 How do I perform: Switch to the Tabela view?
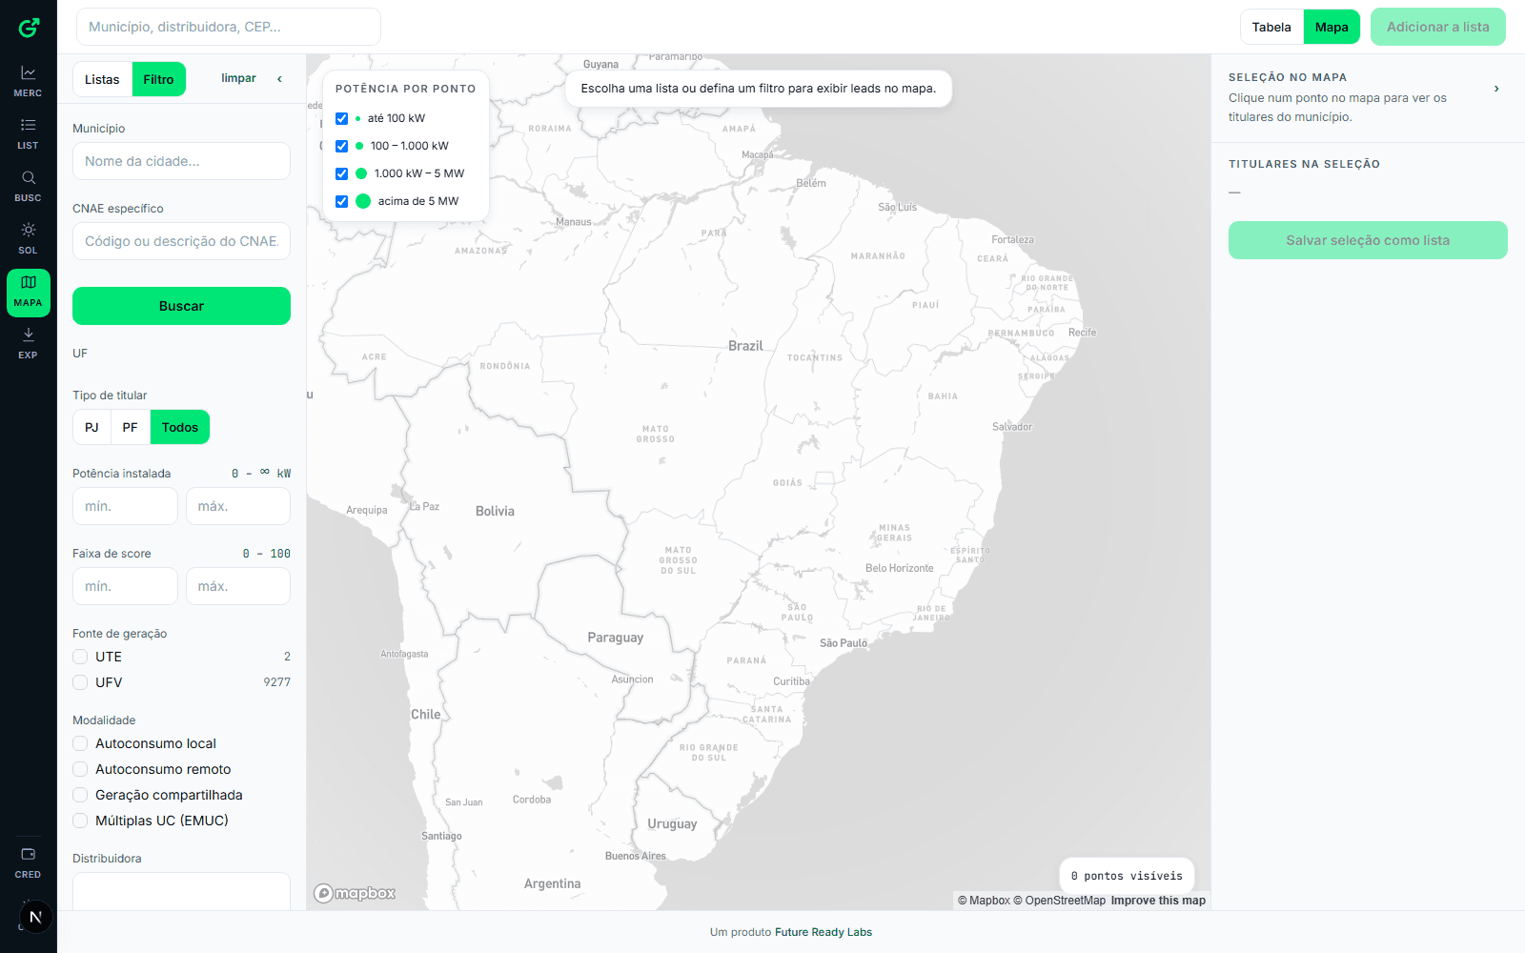1271,27
